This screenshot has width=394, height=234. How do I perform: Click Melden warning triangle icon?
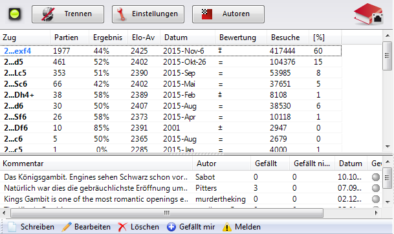tap(227, 227)
